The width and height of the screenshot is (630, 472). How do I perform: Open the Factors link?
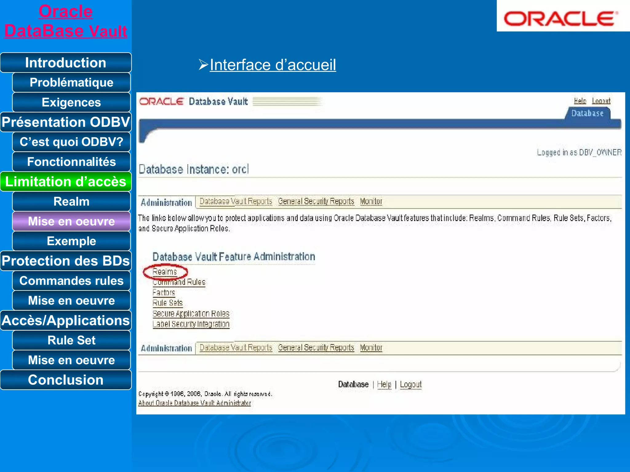[164, 293]
